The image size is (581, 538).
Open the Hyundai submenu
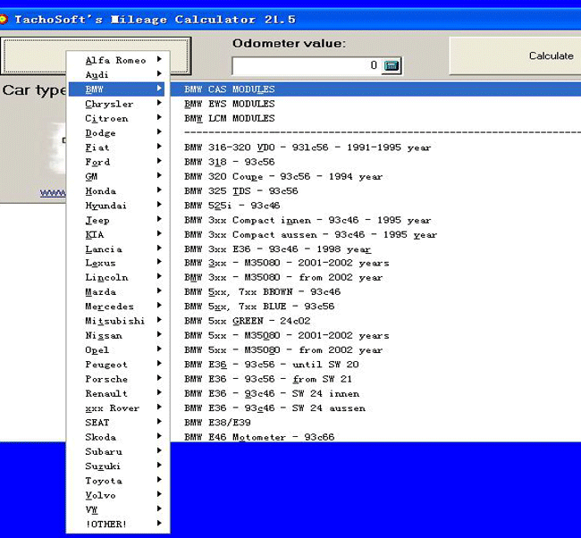[117, 206]
